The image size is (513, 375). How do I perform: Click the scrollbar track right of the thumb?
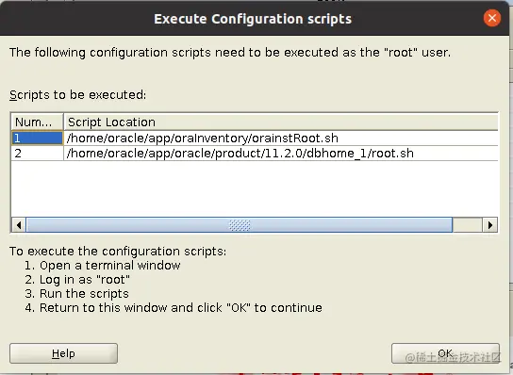click(468, 225)
